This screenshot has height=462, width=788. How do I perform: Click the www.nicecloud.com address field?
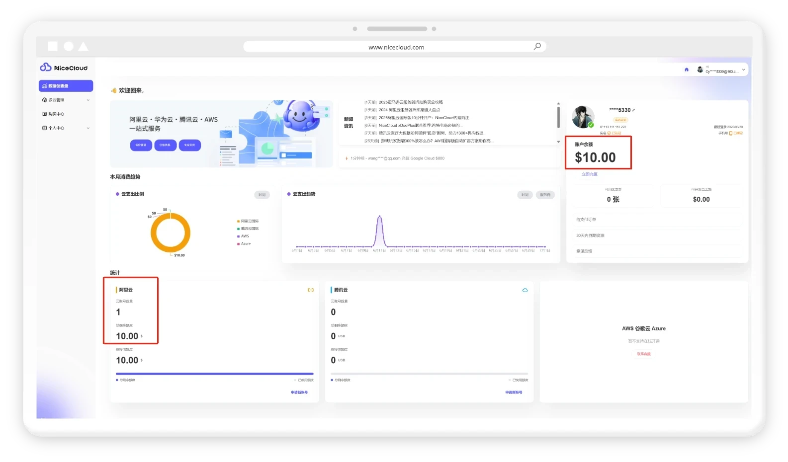[395, 47]
